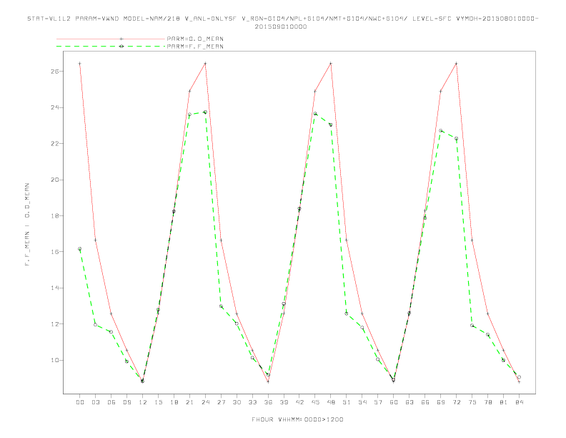This screenshot has height=438, width=566.
Task: Click the x-axis tick label 51
Action: click(347, 402)
